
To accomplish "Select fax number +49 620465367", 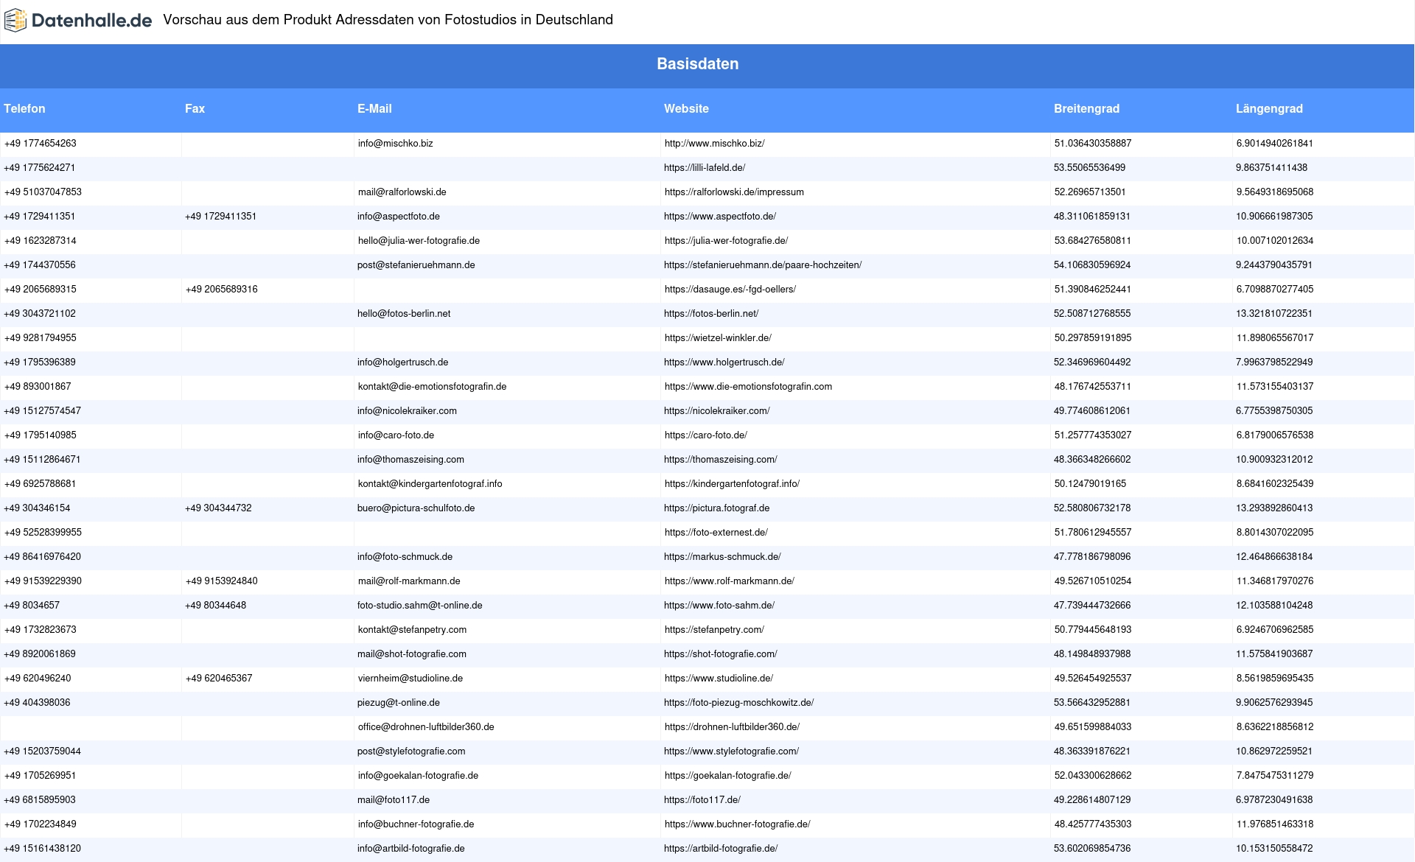I will pyautogui.click(x=219, y=679).
